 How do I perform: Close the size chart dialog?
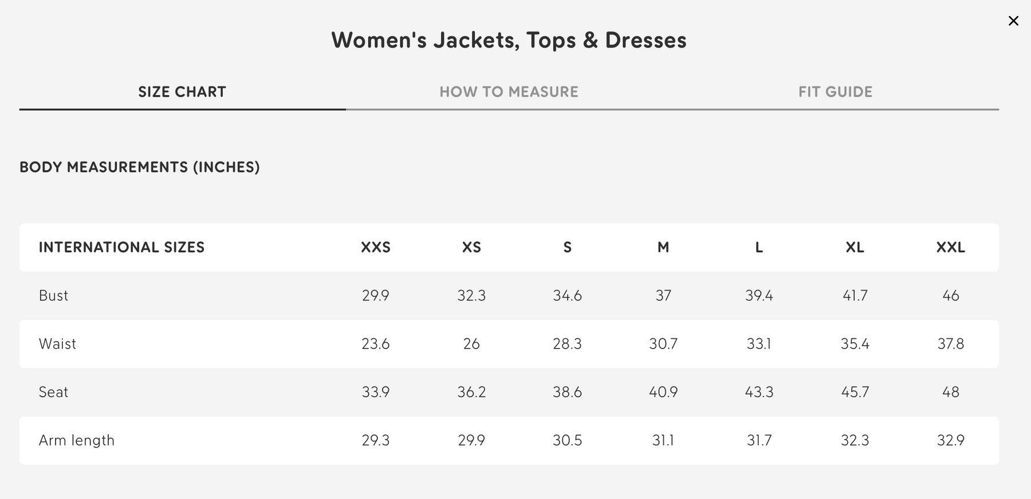[1013, 21]
